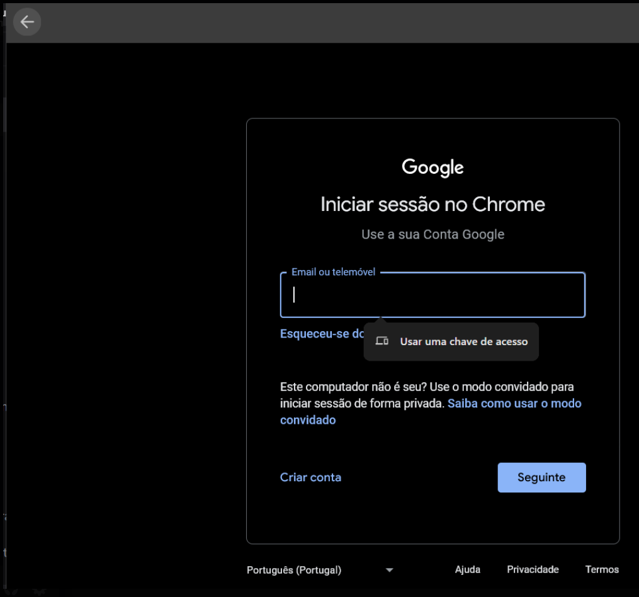Click the Criar conta button

click(x=310, y=477)
